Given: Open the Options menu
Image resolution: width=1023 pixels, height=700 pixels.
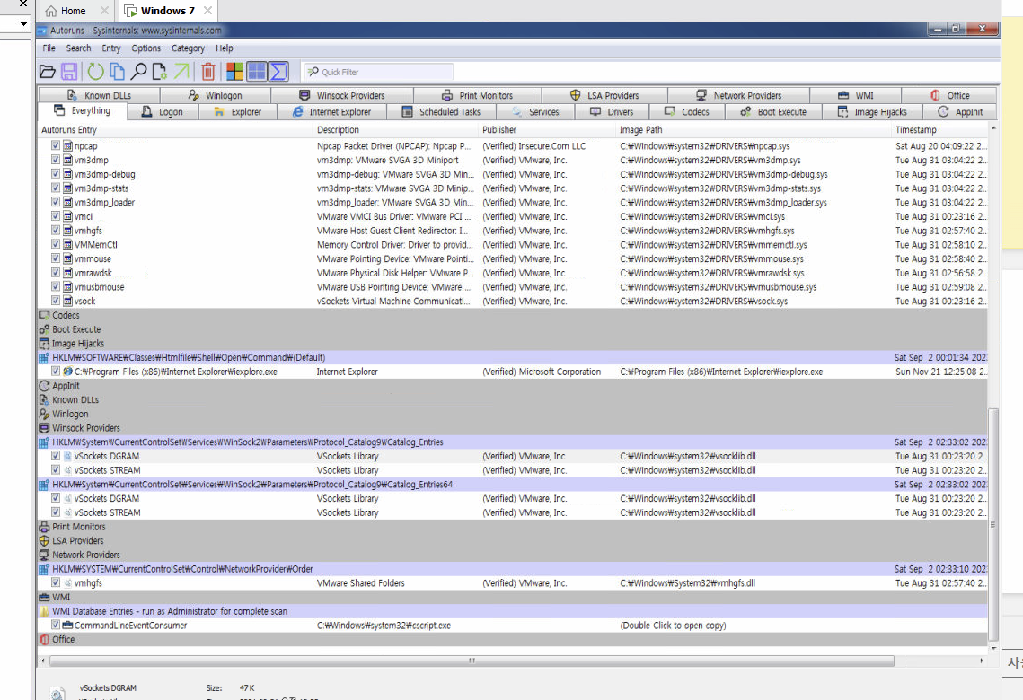Looking at the screenshot, I should pos(146,48).
